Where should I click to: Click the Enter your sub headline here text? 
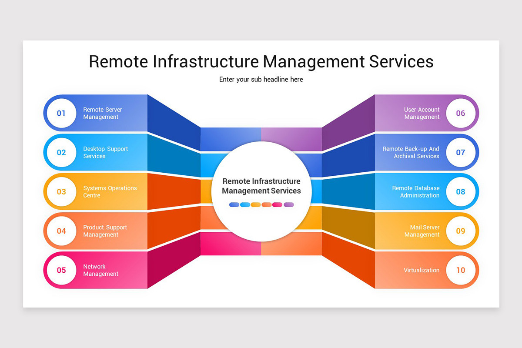(x=261, y=79)
